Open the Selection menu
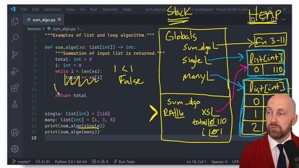 (x=52, y=9)
